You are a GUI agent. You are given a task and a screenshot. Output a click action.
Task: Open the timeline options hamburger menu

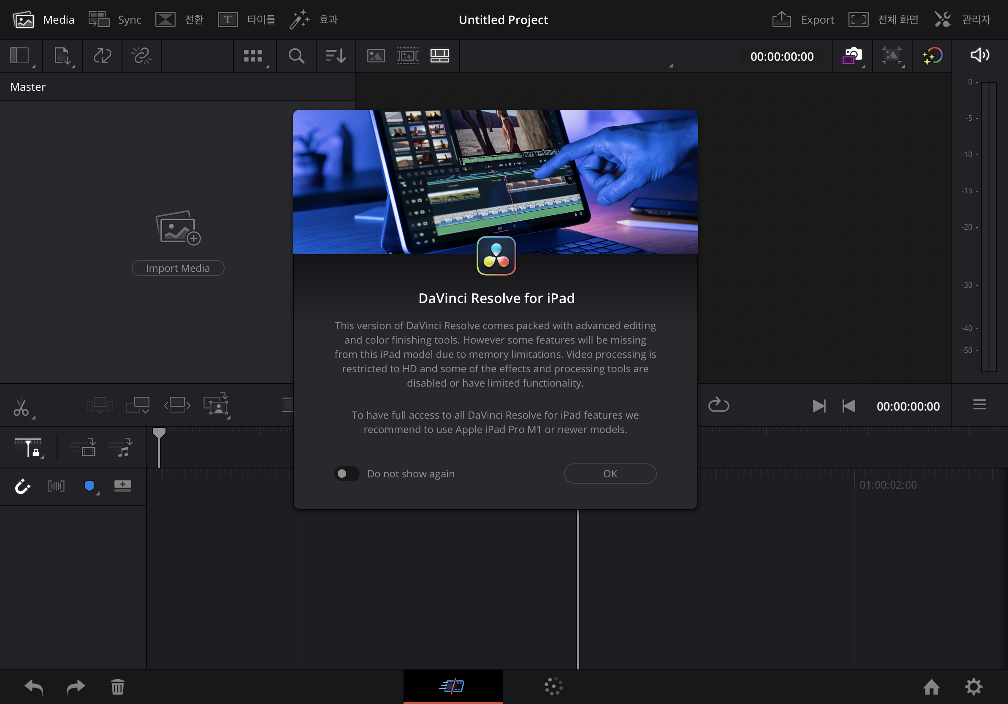click(979, 404)
